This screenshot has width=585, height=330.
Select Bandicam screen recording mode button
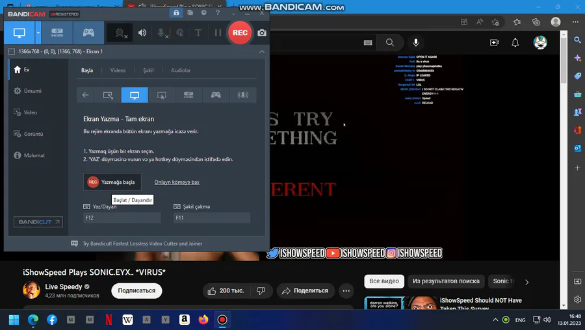coord(19,33)
